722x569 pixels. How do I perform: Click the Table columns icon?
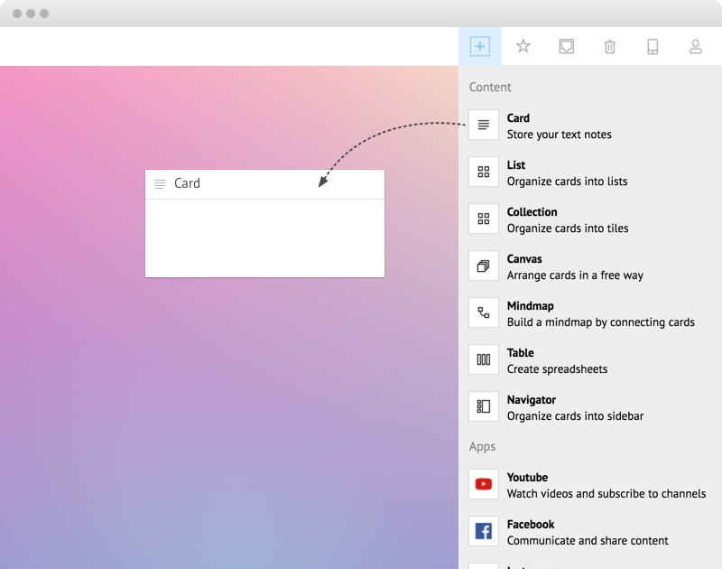[x=484, y=359]
